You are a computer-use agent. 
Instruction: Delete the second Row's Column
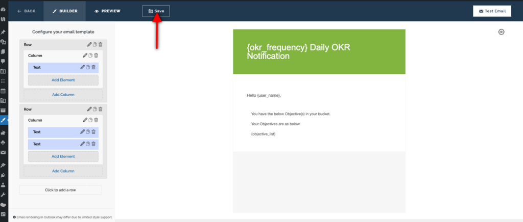(96, 120)
